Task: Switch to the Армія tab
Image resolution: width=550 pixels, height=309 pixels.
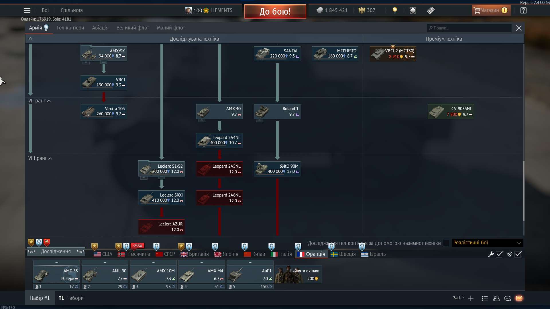Action: click(x=39, y=28)
